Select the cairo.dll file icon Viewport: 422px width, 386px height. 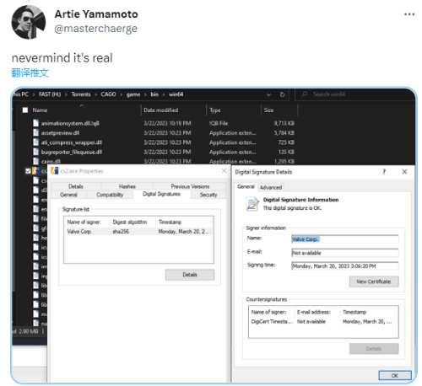(x=35, y=161)
